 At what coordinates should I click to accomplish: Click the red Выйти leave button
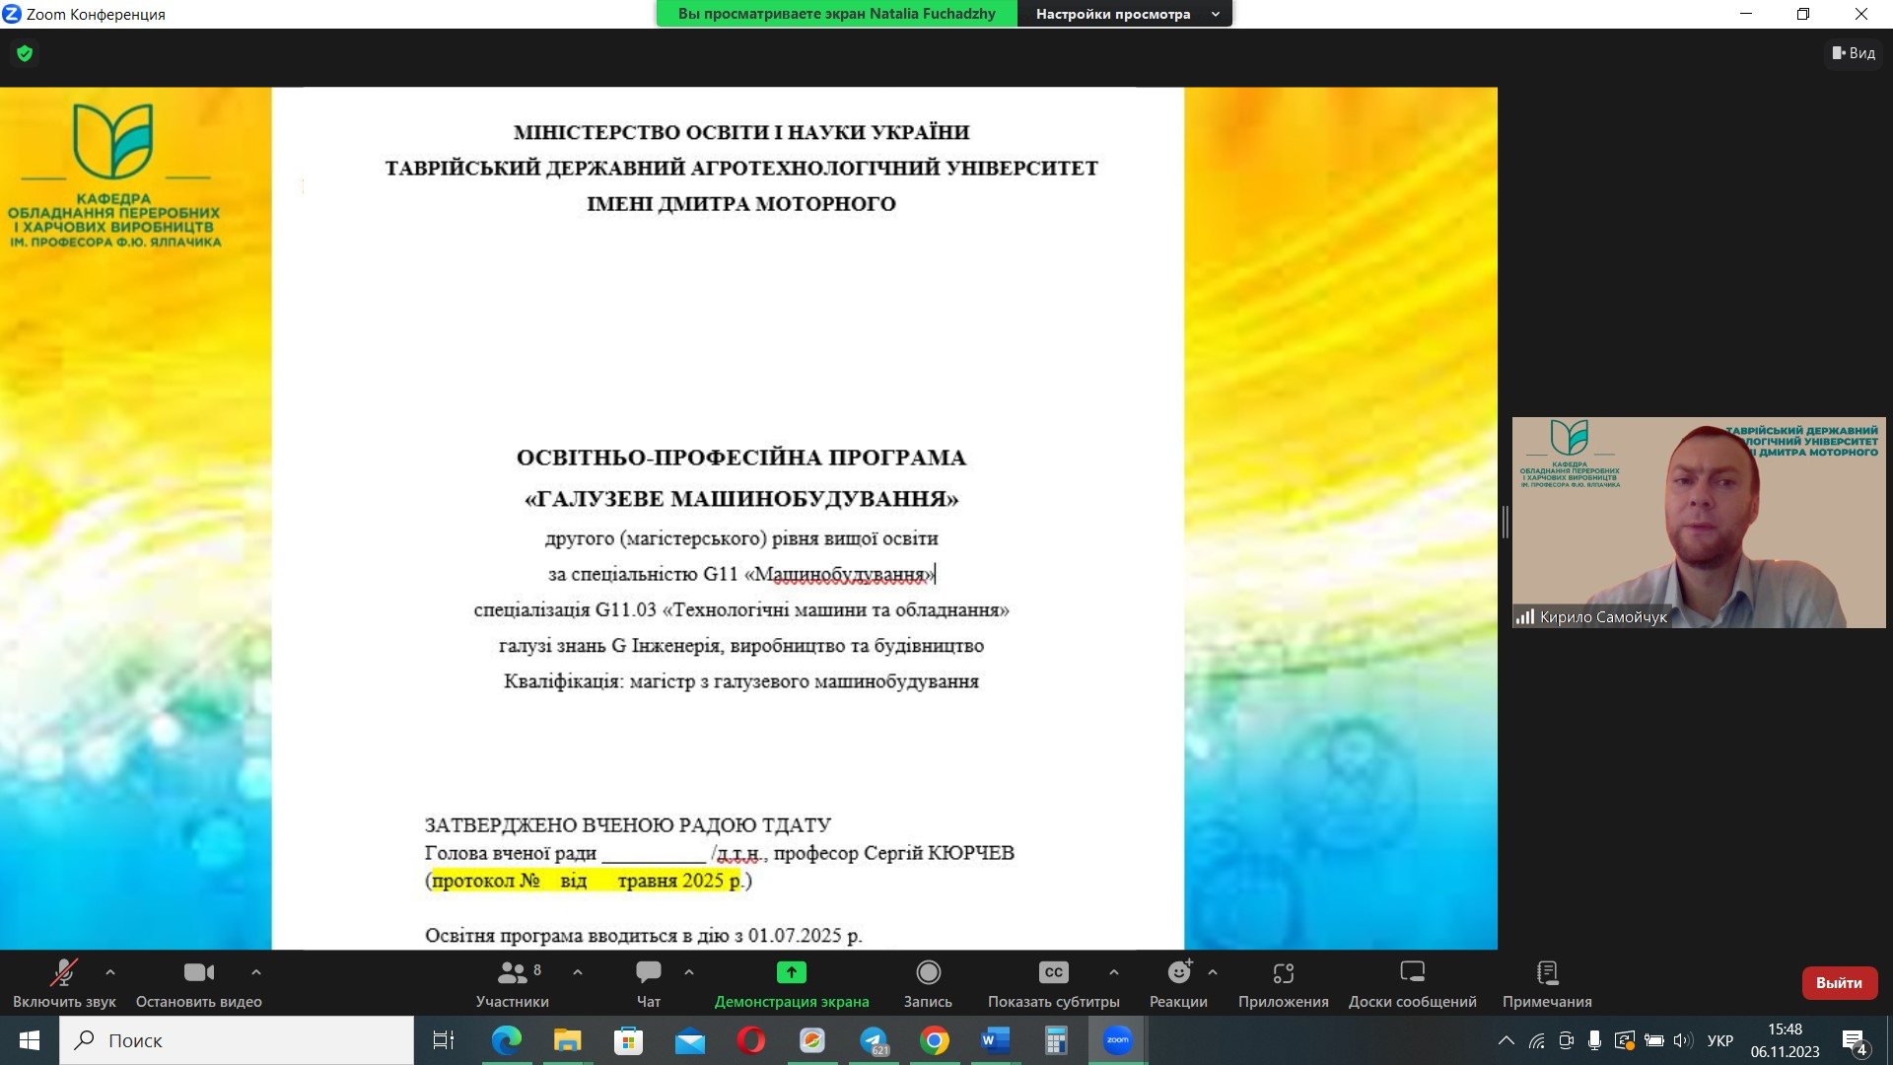[1839, 983]
